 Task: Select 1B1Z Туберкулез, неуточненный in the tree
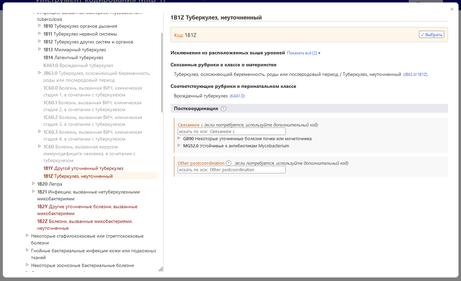(x=78, y=176)
